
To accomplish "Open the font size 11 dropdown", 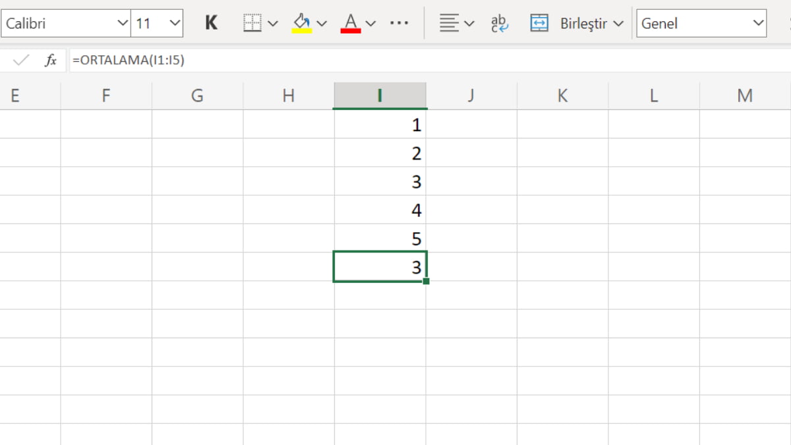I will (x=175, y=23).
